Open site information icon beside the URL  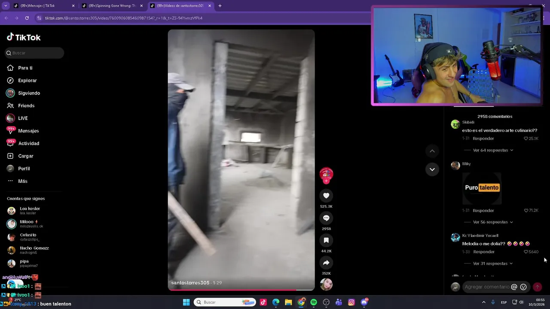(x=39, y=18)
